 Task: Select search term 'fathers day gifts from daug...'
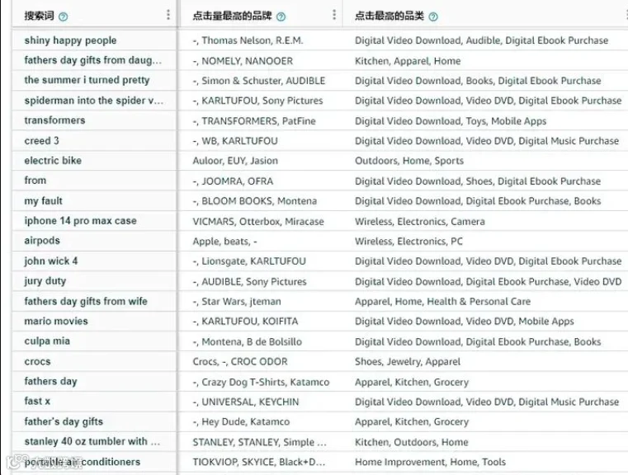point(93,60)
